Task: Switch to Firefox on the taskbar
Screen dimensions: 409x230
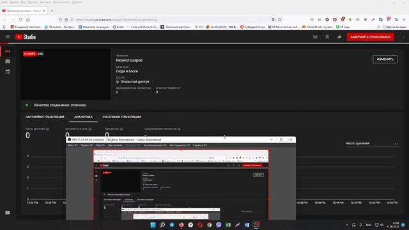Action: coord(181,225)
